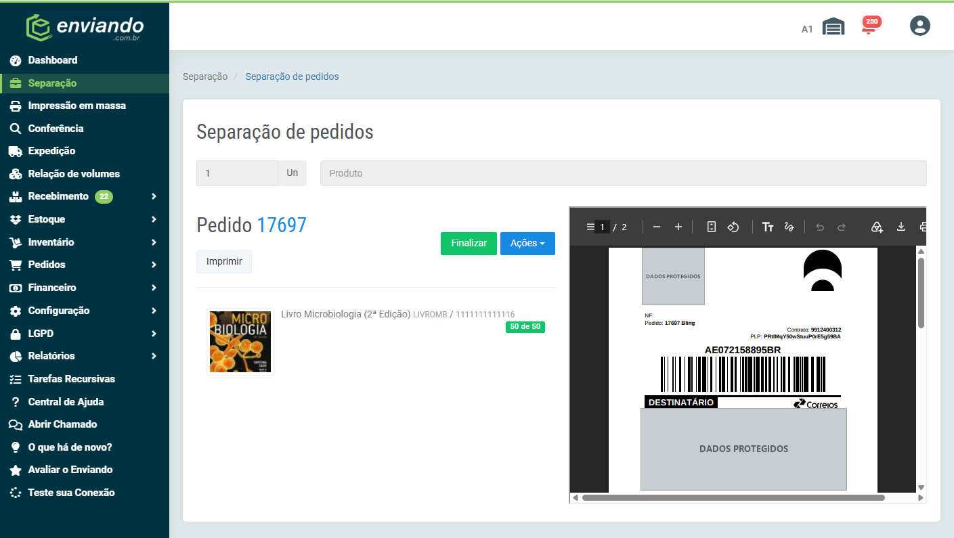Select the PDF draw annotation tool

[x=788, y=227]
